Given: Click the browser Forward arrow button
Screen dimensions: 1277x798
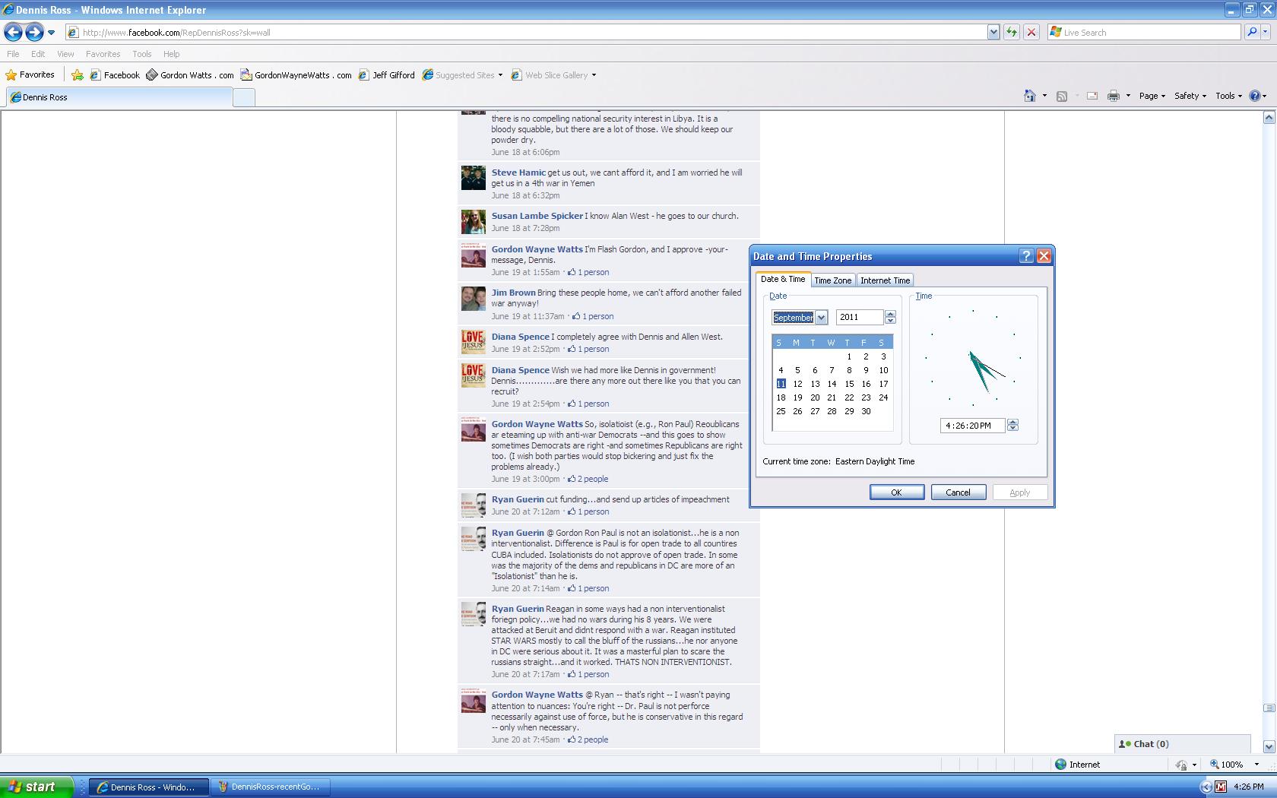Looking at the screenshot, I should pos(34,32).
